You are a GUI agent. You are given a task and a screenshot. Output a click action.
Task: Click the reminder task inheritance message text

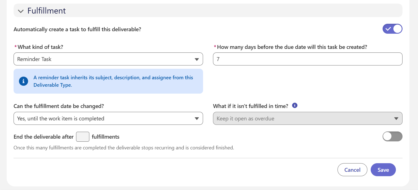[113, 81]
